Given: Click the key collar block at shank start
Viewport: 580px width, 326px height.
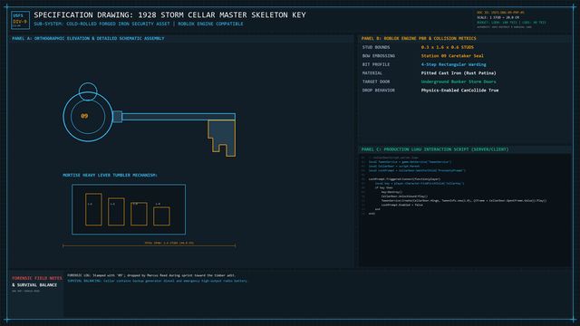Looking at the screenshot, I should 118,117.
